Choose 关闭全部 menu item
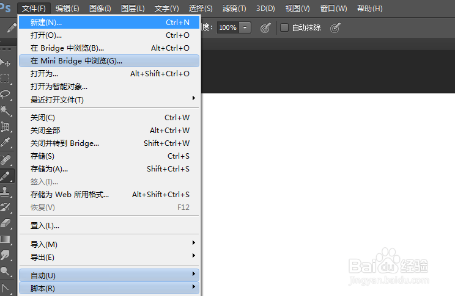 coord(109,131)
